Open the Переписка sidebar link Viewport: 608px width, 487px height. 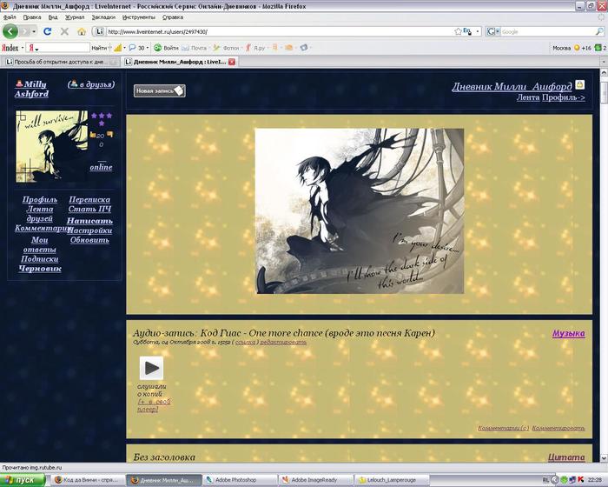[x=89, y=199]
